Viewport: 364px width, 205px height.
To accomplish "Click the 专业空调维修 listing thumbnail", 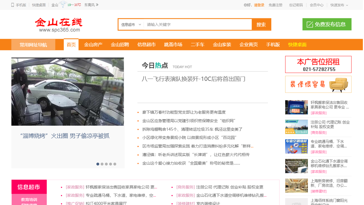I will [296, 146].
